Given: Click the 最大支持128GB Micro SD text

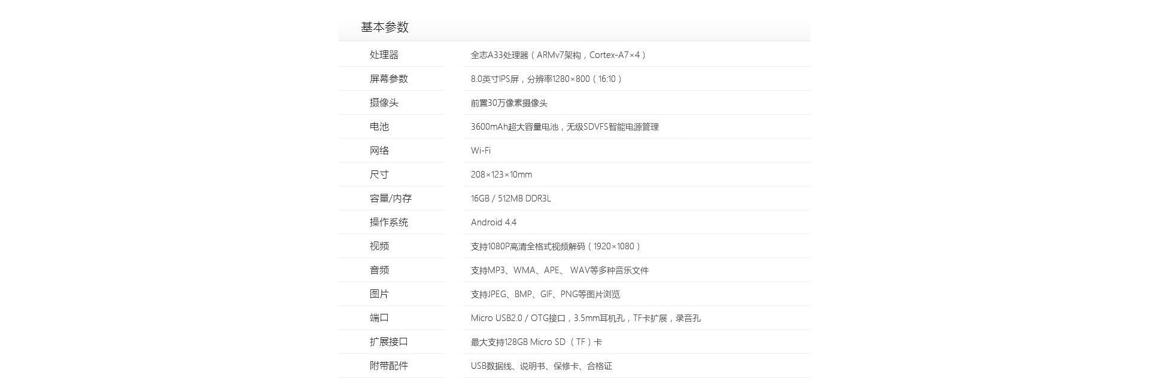Looking at the screenshot, I should tap(536, 342).
